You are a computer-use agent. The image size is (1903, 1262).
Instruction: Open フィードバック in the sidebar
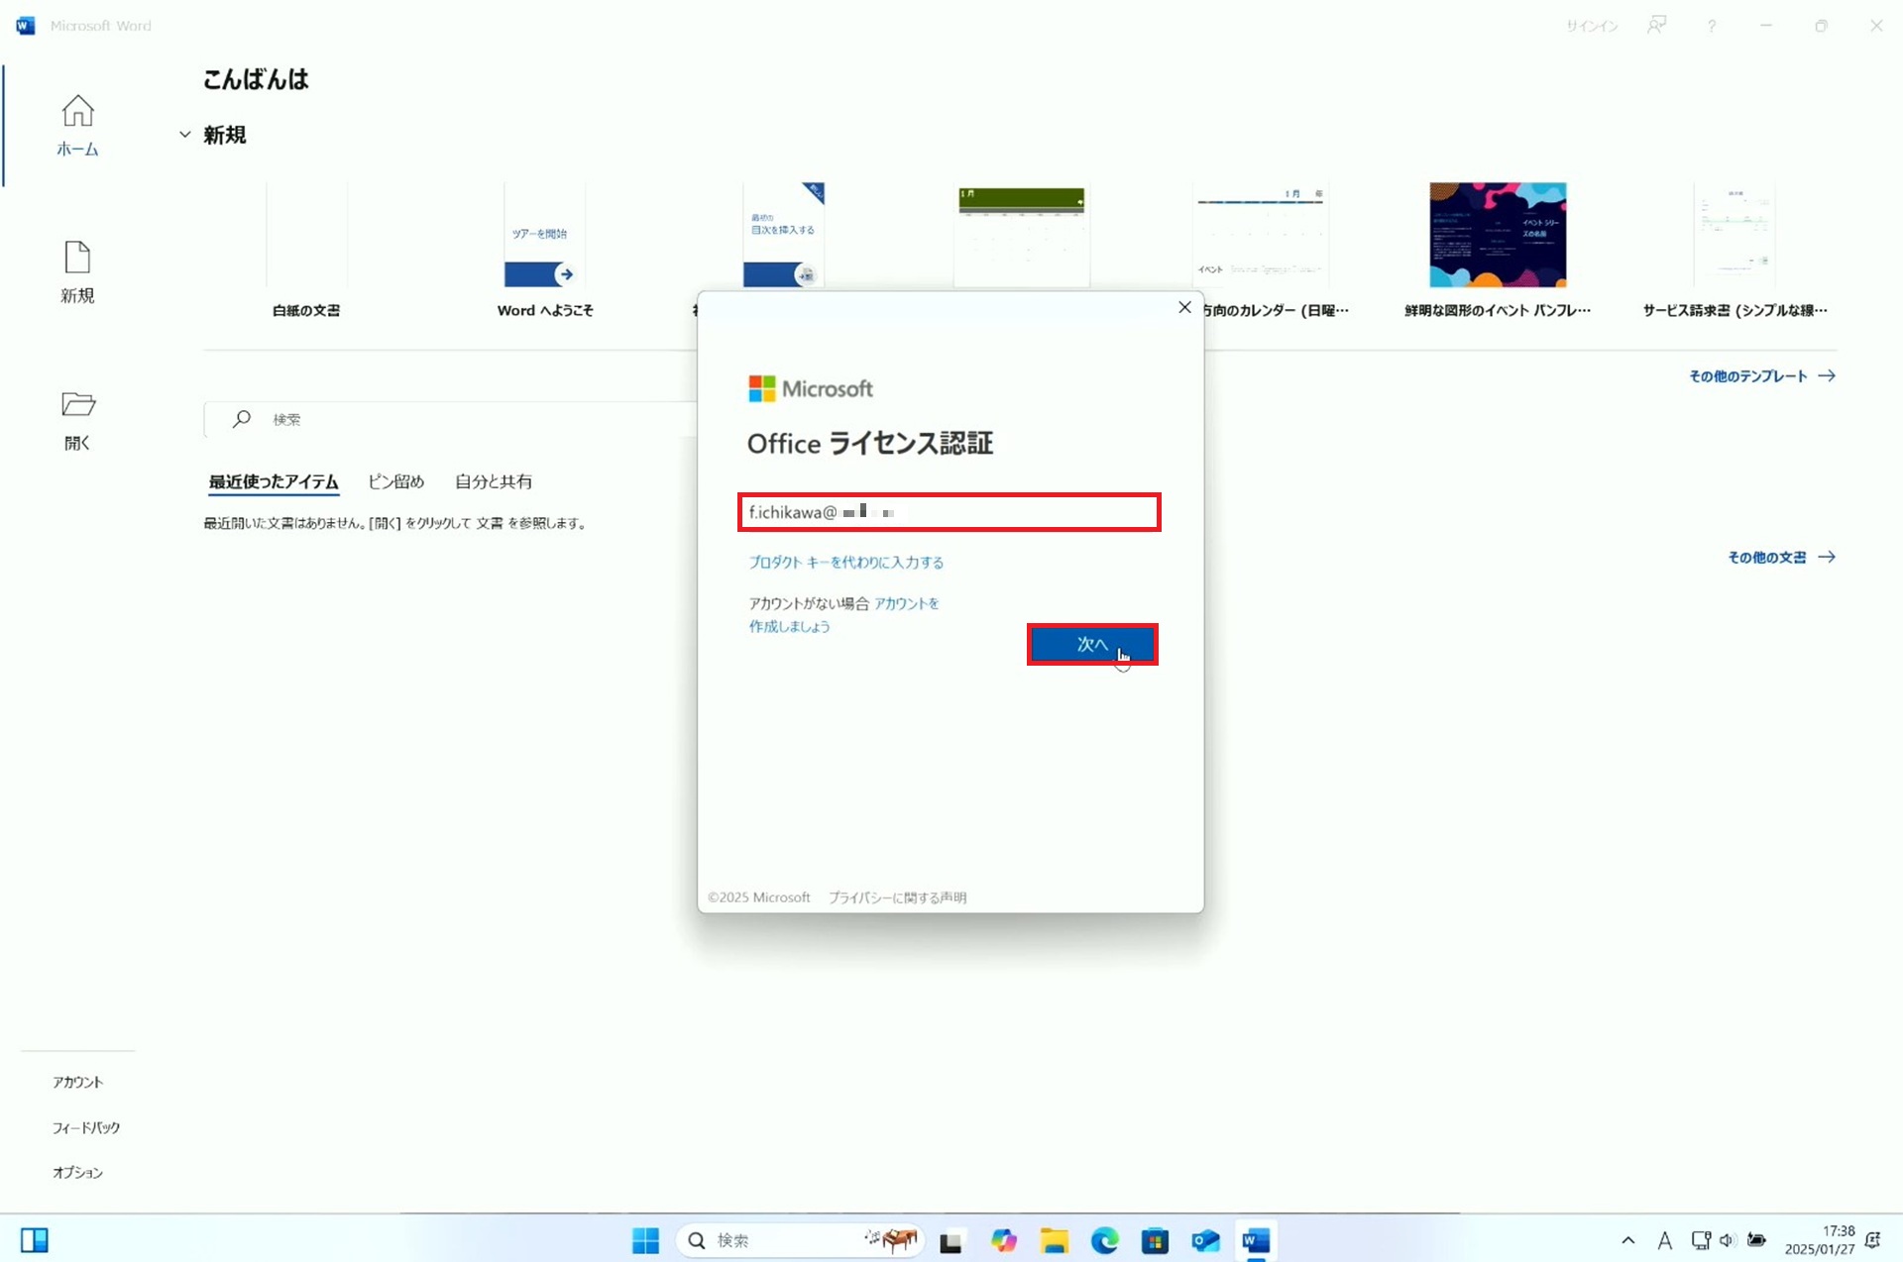[85, 1127]
